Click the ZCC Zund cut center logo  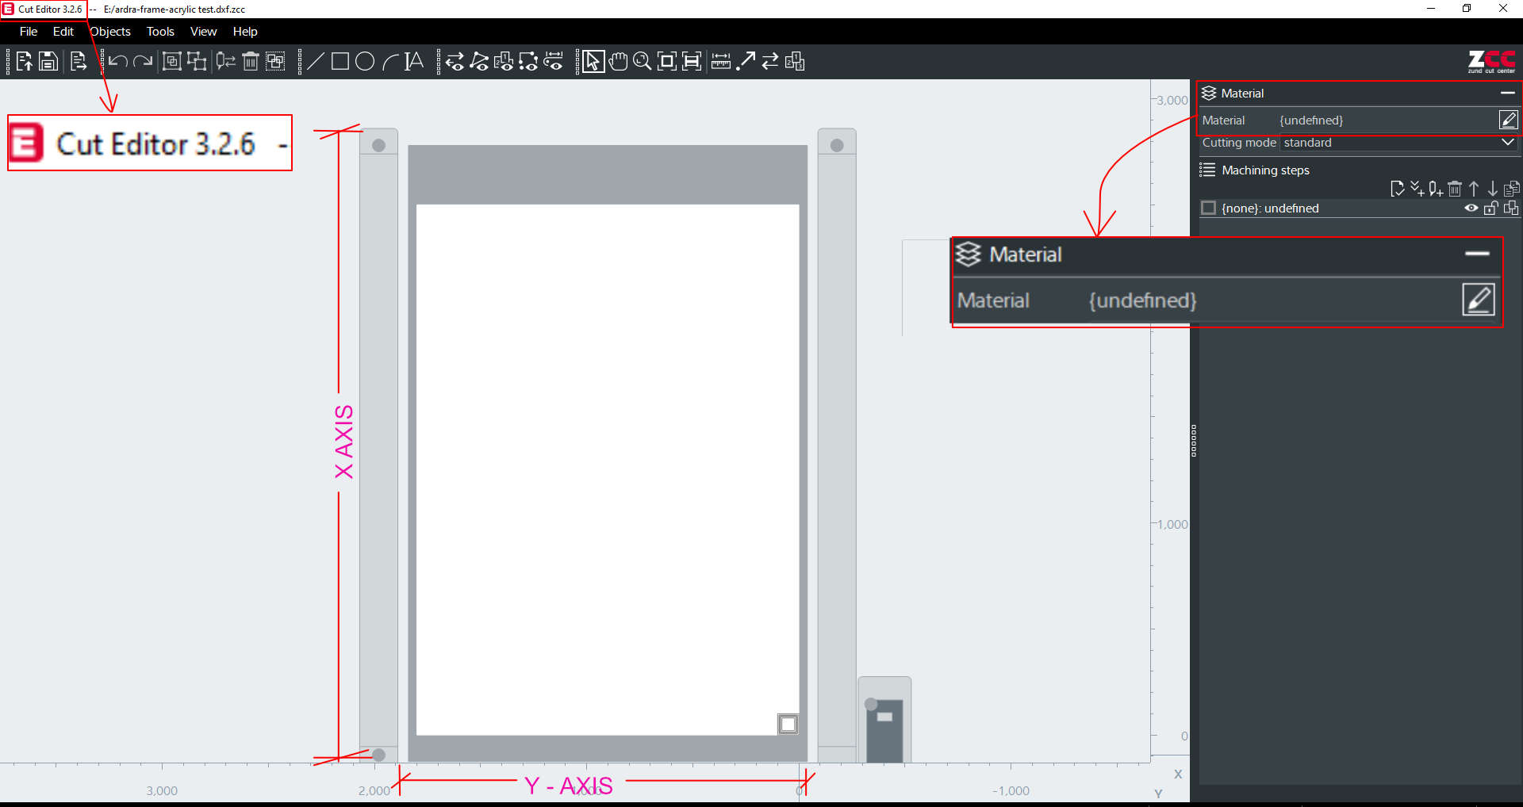[1491, 62]
